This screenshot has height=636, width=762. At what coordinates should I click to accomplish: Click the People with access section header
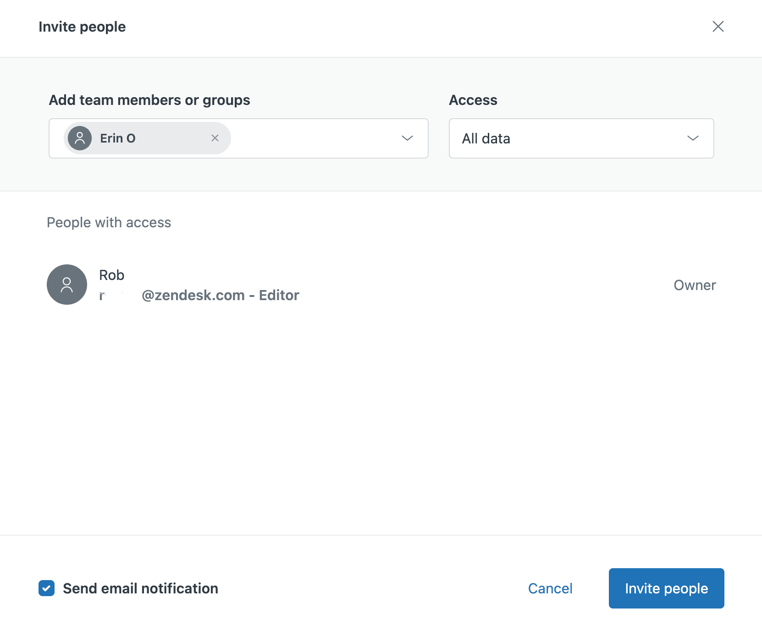(109, 222)
